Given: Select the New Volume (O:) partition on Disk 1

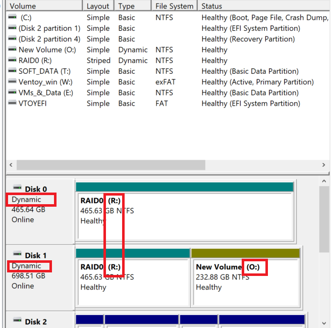Looking at the screenshot, I should [x=246, y=283].
